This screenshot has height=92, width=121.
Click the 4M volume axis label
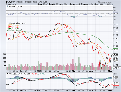4,62
